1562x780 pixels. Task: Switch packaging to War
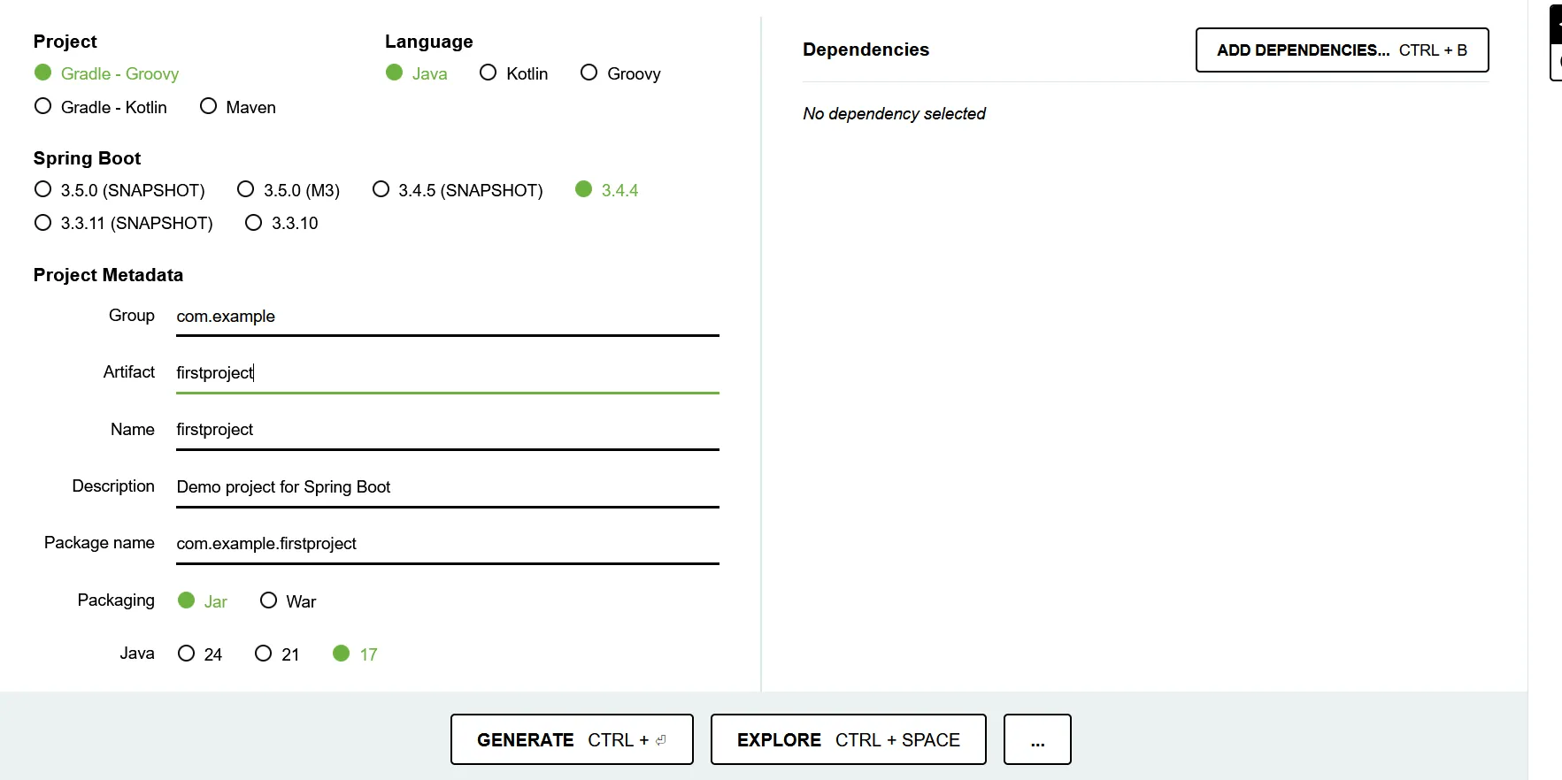[288, 601]
